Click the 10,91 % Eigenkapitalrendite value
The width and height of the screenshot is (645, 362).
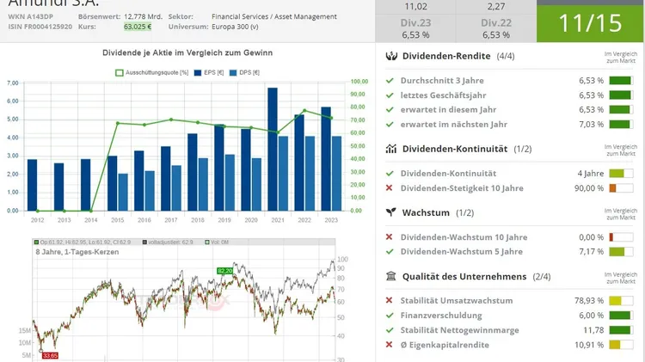coord(589,345)
